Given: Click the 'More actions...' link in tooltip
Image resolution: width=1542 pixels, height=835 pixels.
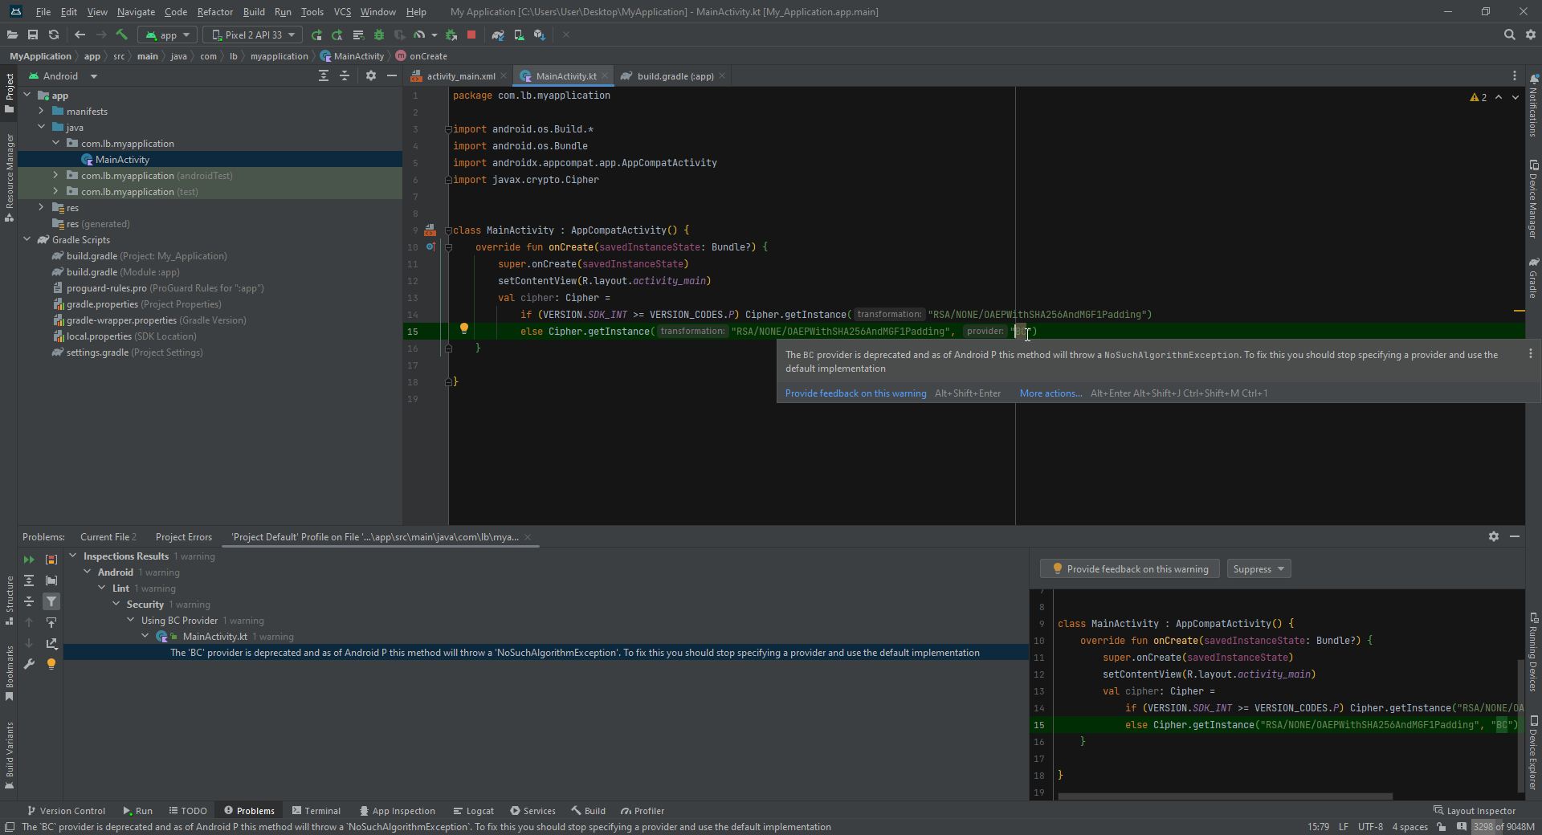Looking at the screenshot, I should point(1050,393).
